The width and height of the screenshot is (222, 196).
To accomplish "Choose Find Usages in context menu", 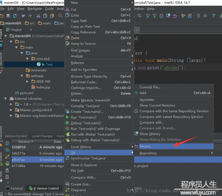I will tap(99, 51).
